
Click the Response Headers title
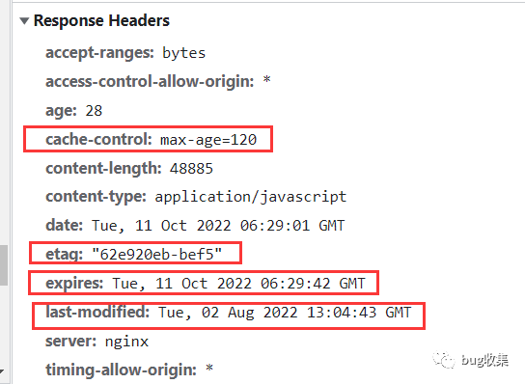pyautogui.click(x=101, y=21)
